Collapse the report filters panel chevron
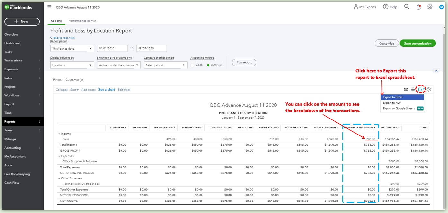Viewport: 448px width, 213px height. coord(436,71)
